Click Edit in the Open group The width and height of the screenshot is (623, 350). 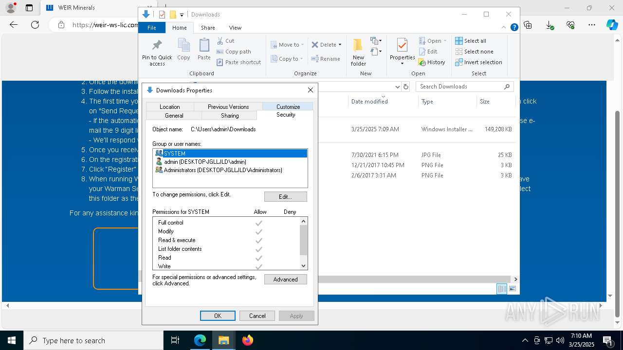[x=428, y=52]
